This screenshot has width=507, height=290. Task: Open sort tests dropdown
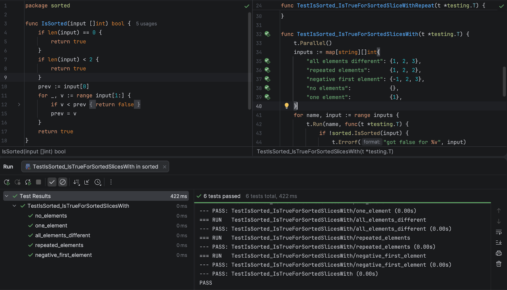pyautogui.click(x=76, y=182)
